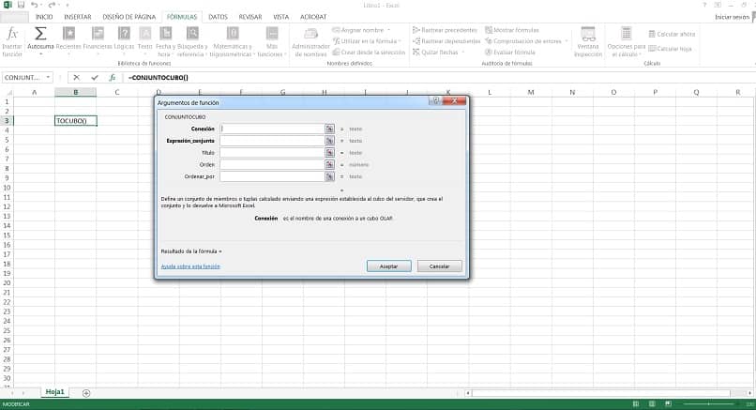756x410 pixels.
Task: Open Más funciones library
Action: pyautogui.click(x=272, y=34)
